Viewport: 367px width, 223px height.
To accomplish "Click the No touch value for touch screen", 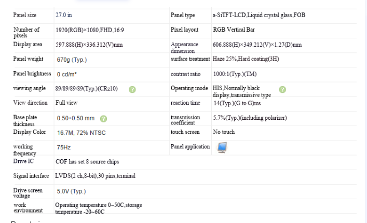I will pos(224,132).
